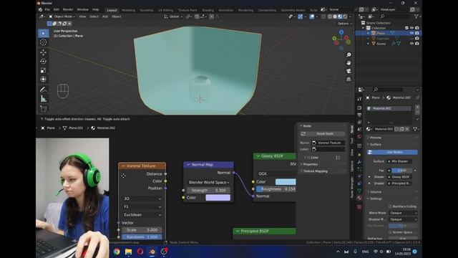Open the Window menu
Image resolution: width=458 pixels, height=258 pixels.
83,9
